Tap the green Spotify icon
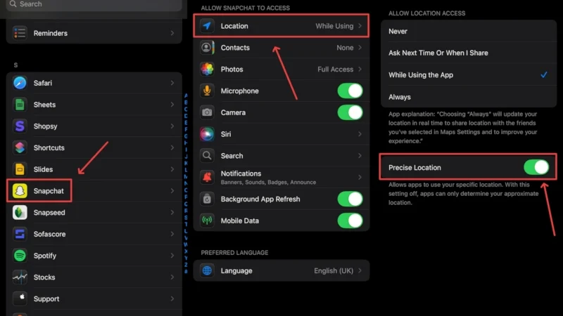The height and width of the screenshot is (316, 563). tap(20, 256)
